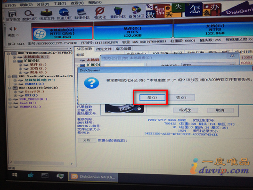Click the tree panel's horizontal scrollbar left arrow
Screen dimensions: 253x190
click(x=11, y=162)
